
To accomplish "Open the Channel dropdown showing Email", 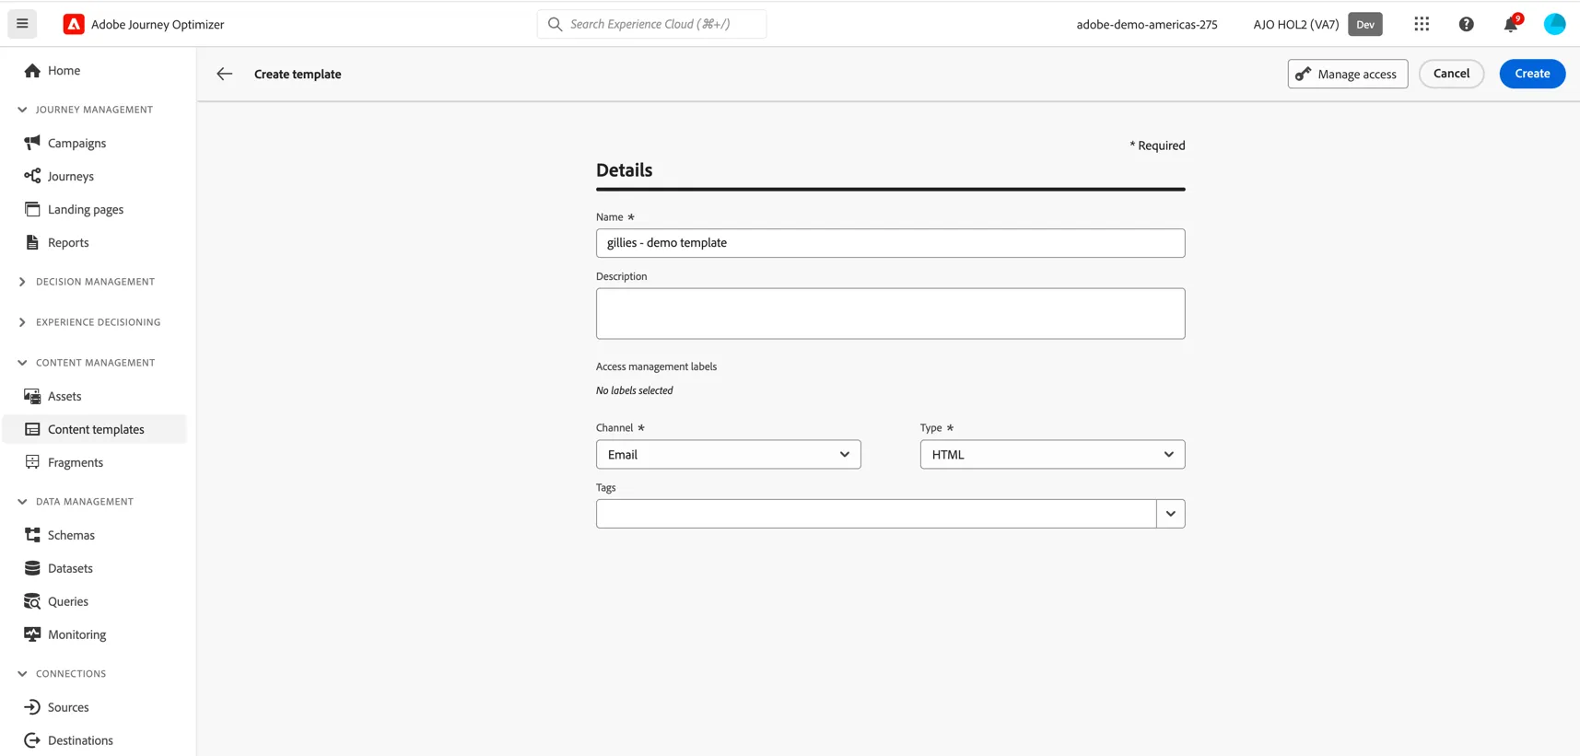I will click(728, 454).
